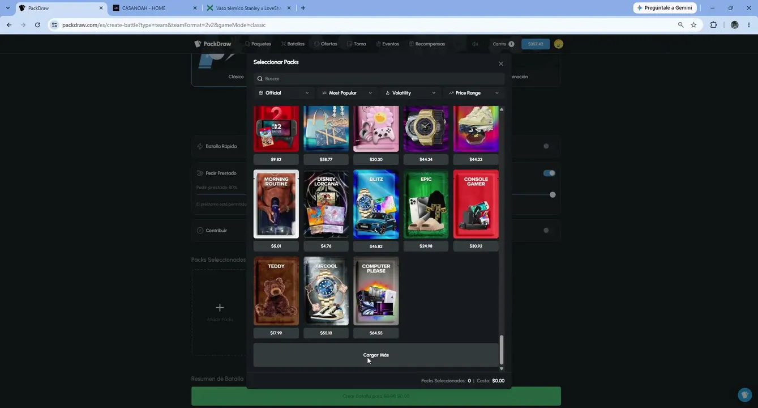Pick the Computer Please pack
Image resolution: width=758 pixels, height=408 pixels.
pos(376,291)
